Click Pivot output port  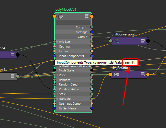pos(92,75)
